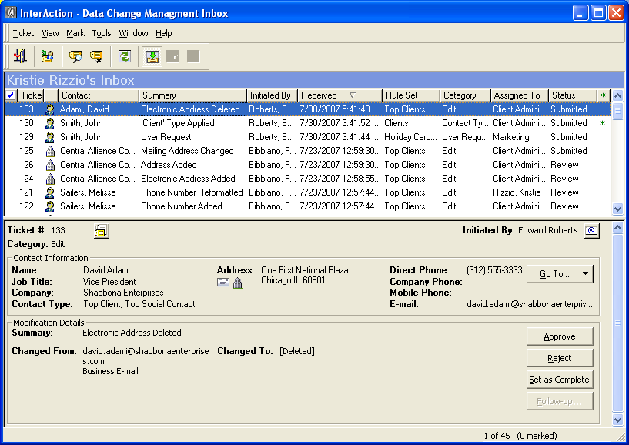Click the Contact column header
This screenshot has height=445, width=629.
pos(99,95)
